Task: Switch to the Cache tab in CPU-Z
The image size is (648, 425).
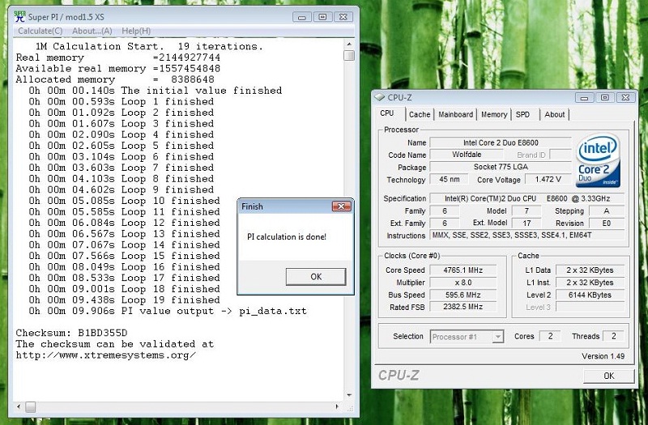Action: tap(420, 114)
